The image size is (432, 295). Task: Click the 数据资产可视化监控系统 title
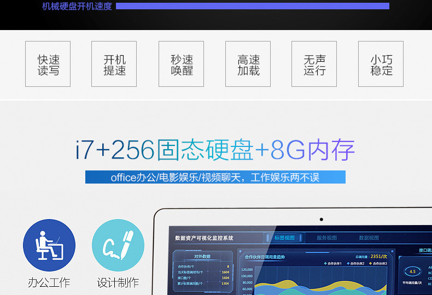(204, 238)
